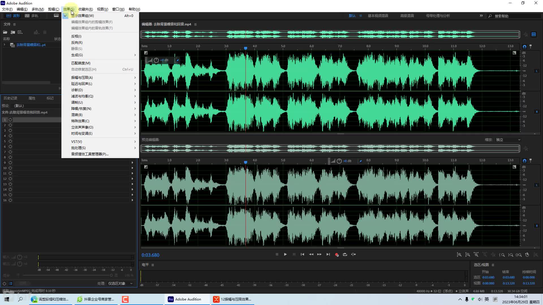Jump playhead to next marker
543x305 pixels.
point(328,254)
